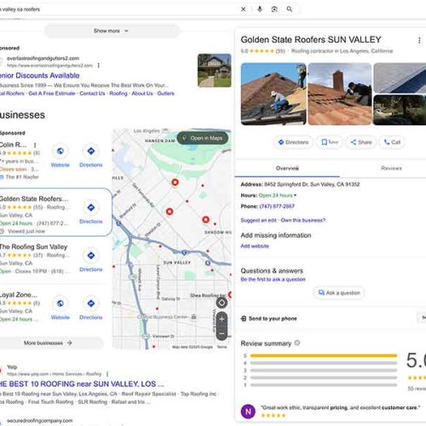
Task: Click the Add website link
Action: coord(255,246)
